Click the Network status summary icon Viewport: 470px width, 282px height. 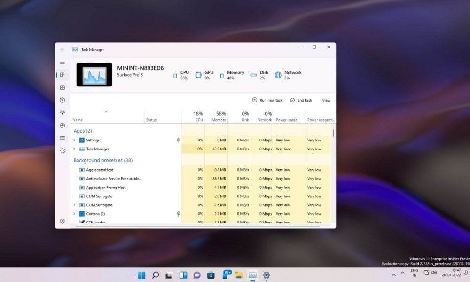tap(279, 75)
